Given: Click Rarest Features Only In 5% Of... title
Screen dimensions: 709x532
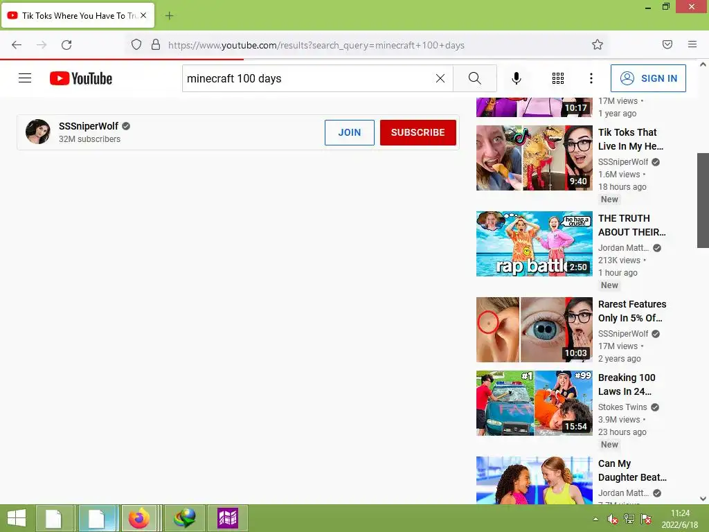Looking at the screenshot, I should click(632, 311).
